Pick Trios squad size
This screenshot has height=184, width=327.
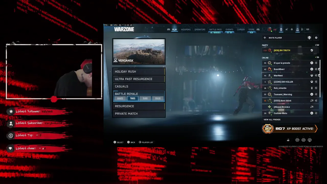point(133,98)
